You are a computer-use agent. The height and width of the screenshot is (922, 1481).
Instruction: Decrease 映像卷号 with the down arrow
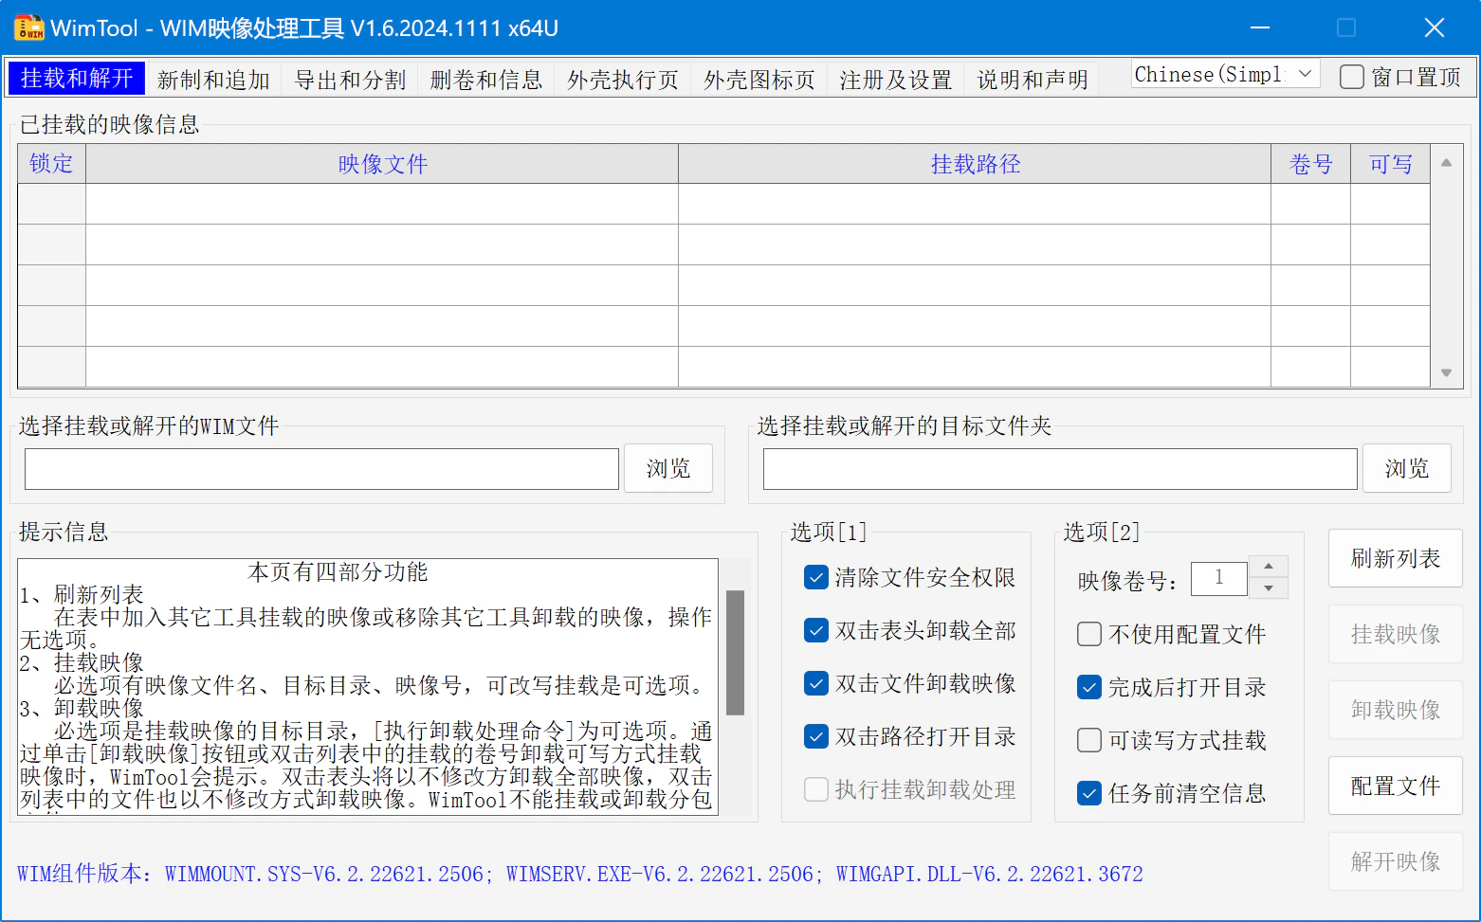click(1269, 589)
